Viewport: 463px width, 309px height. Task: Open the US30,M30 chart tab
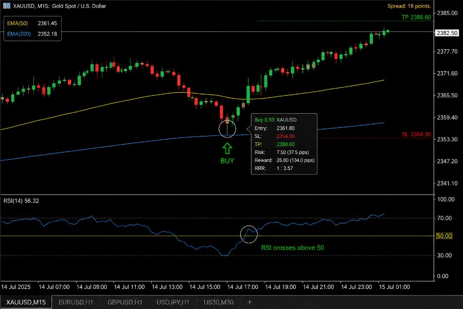[219, 302]
